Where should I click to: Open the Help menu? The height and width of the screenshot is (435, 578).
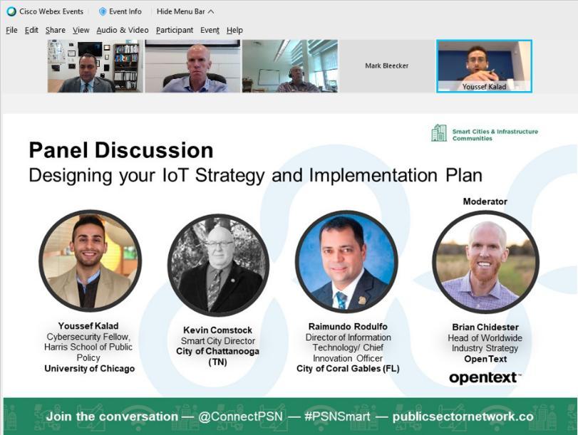pyautogui.click(x=234, y=30)
